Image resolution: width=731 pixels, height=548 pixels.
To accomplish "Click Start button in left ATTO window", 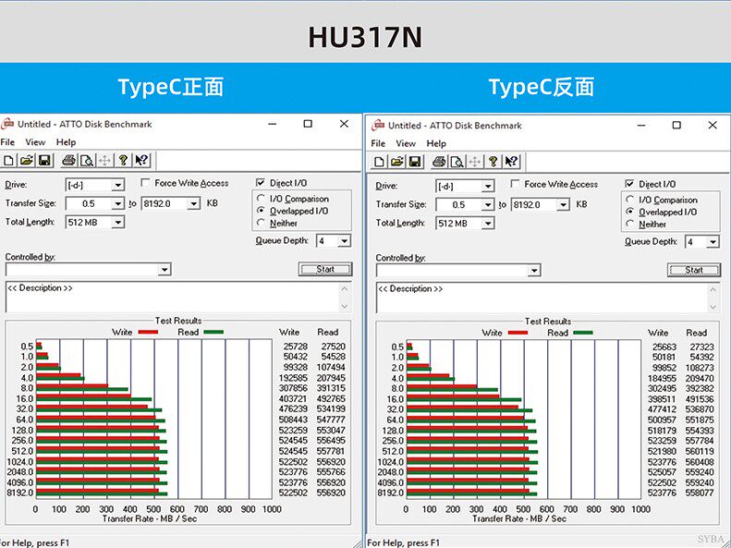I will [x=325, y=269].
